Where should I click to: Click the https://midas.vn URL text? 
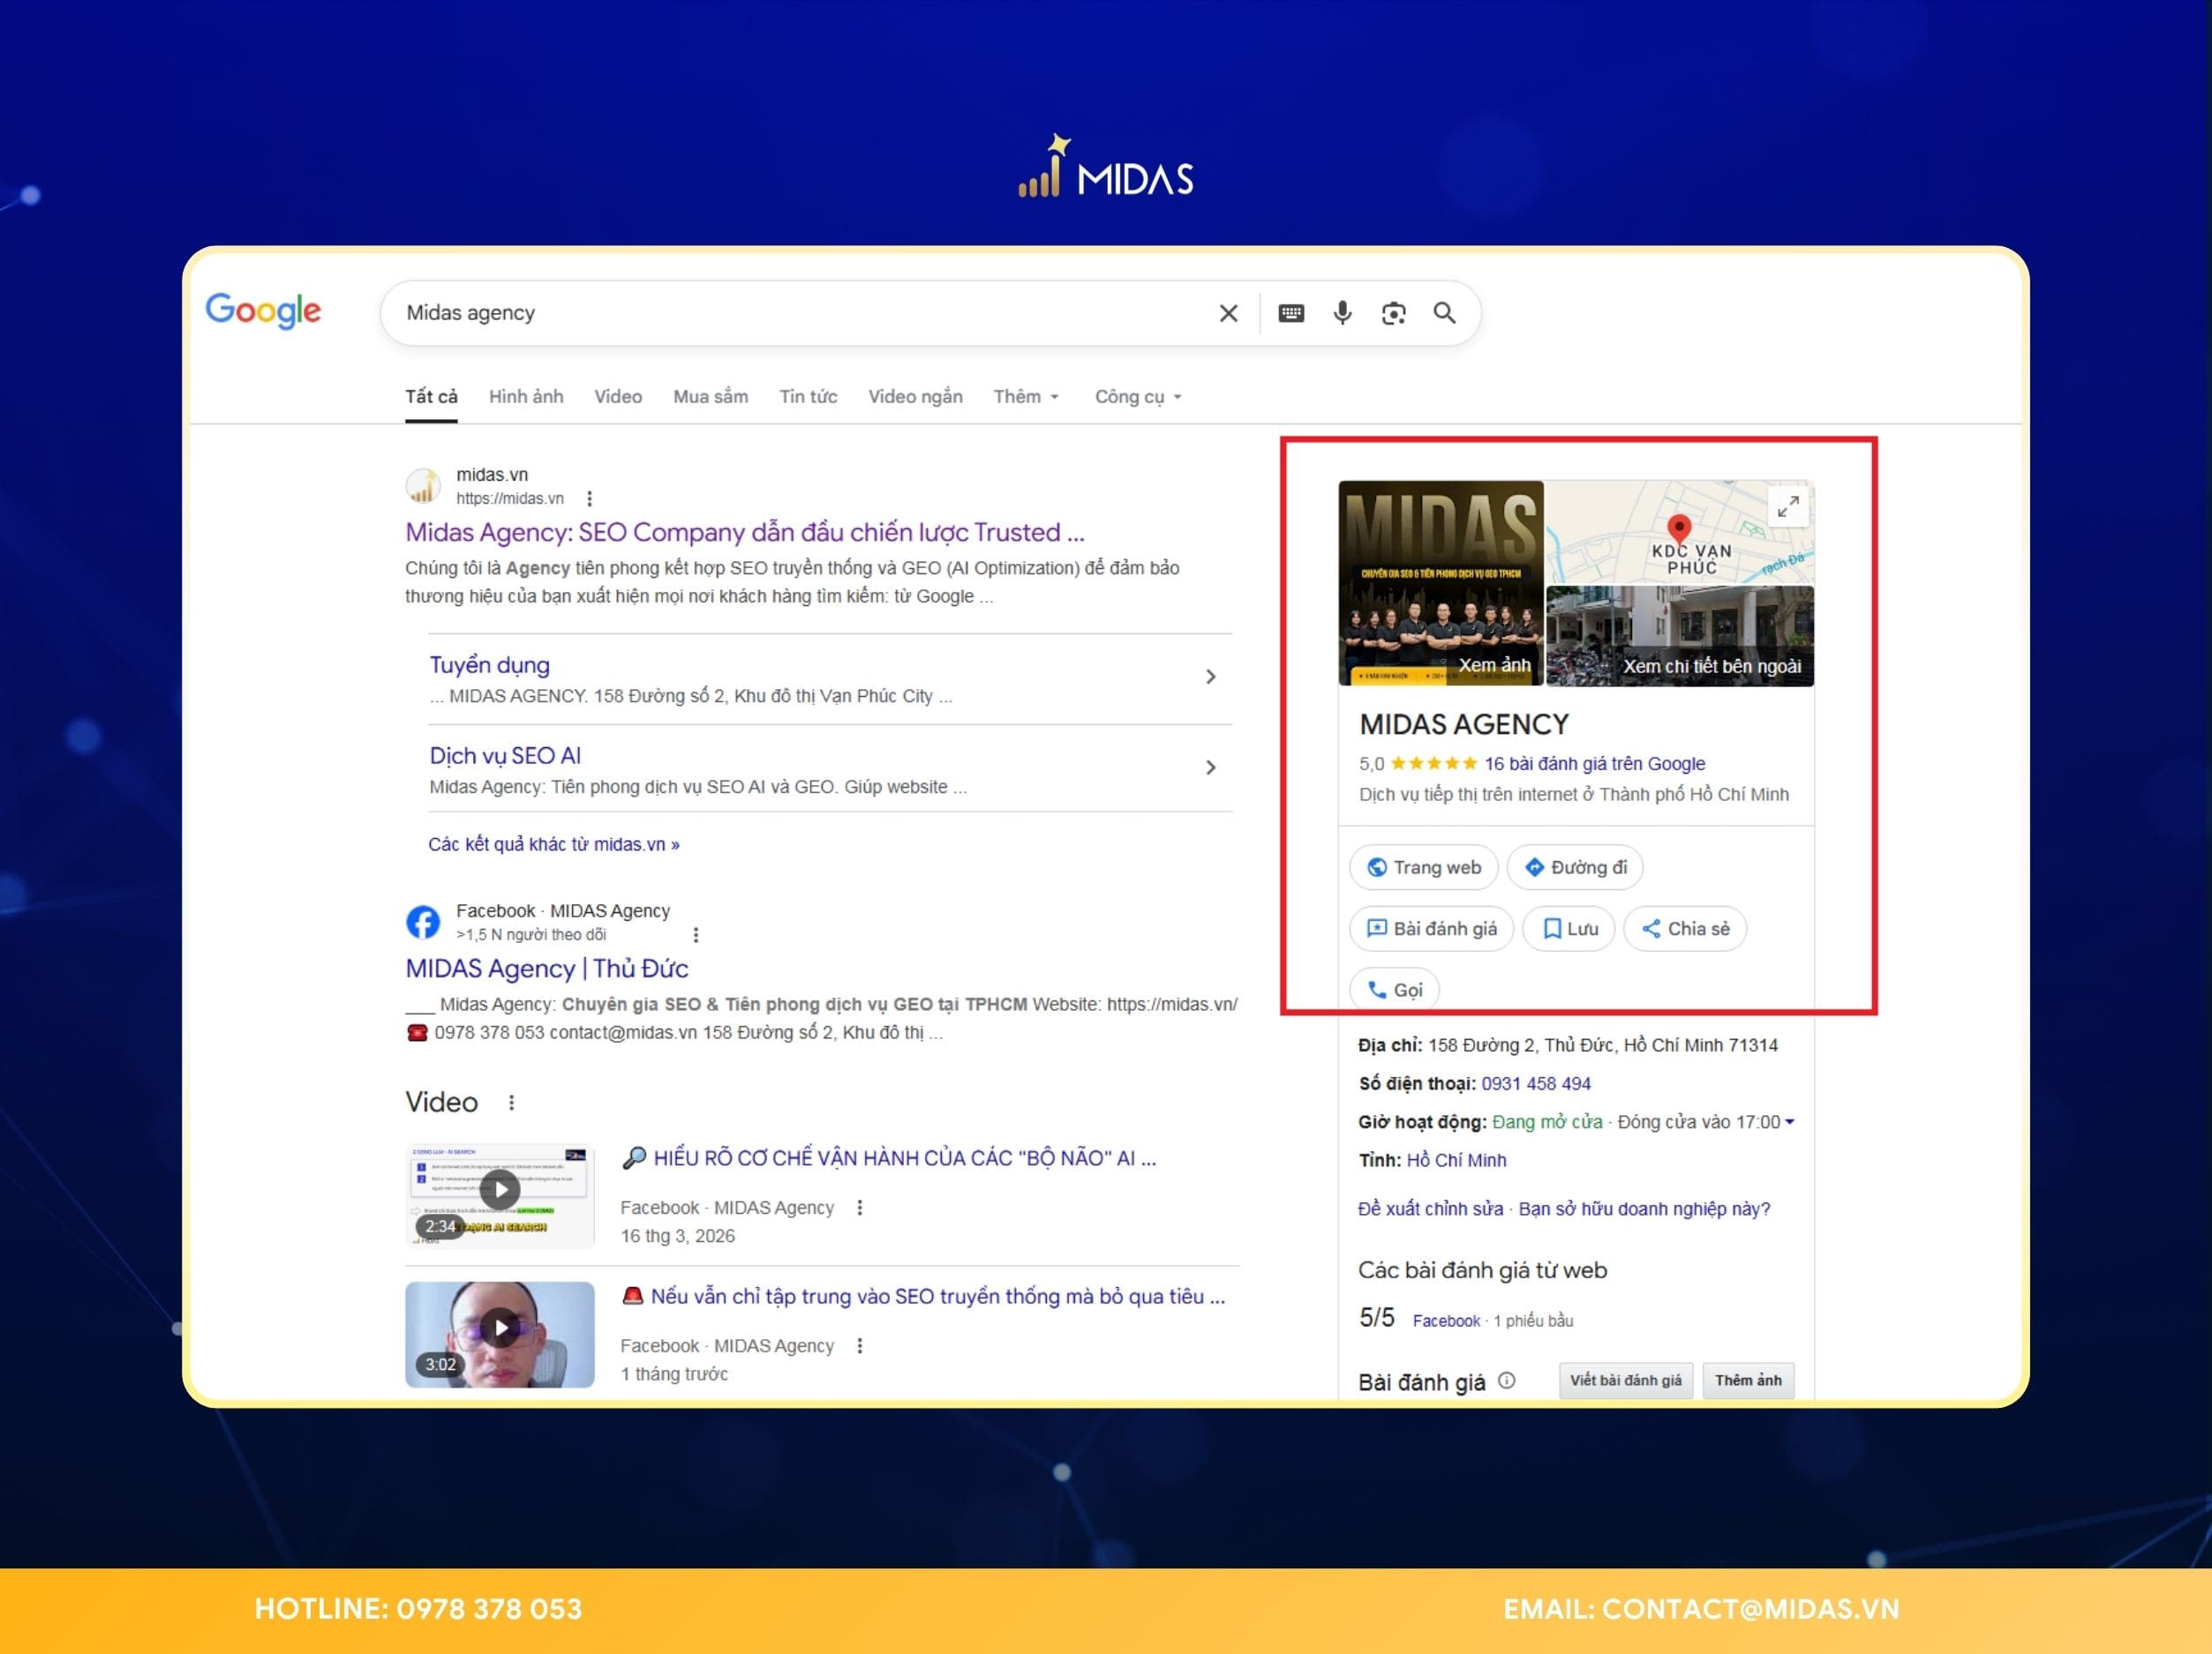click(510, 498)
